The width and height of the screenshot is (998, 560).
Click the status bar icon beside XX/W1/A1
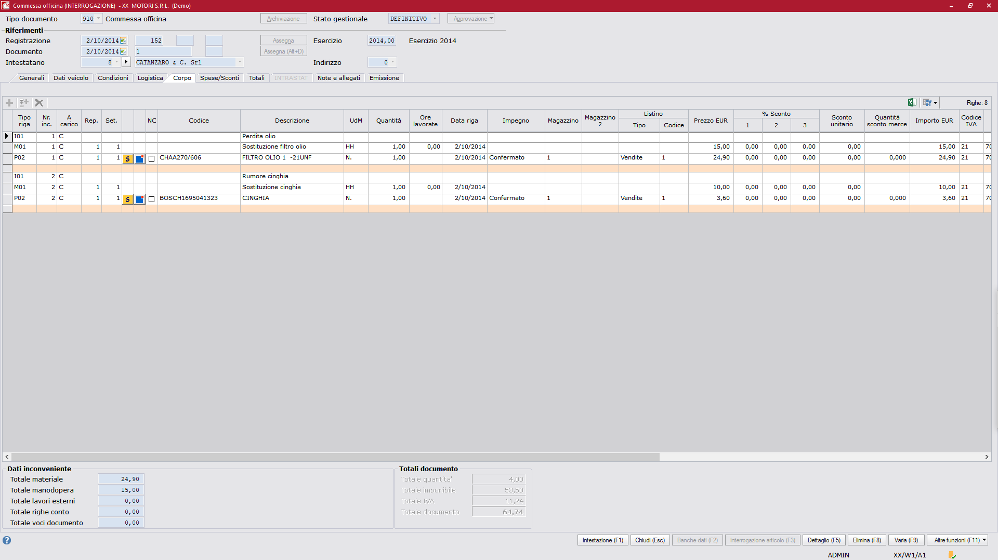[x=952, y=555]
